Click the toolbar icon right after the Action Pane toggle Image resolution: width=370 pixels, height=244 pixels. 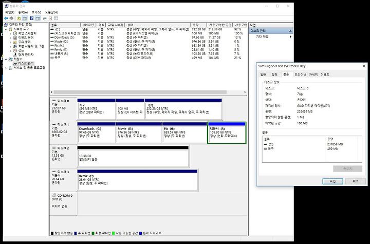tap(45, 18)
